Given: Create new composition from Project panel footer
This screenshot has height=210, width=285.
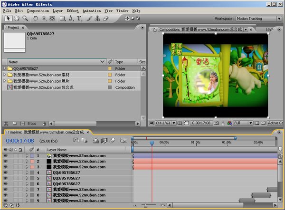Looking at the screenshot, I should click(x=22, y=124).
